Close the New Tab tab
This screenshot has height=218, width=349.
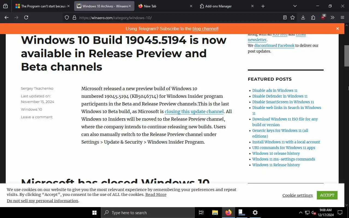coord(191,6)
